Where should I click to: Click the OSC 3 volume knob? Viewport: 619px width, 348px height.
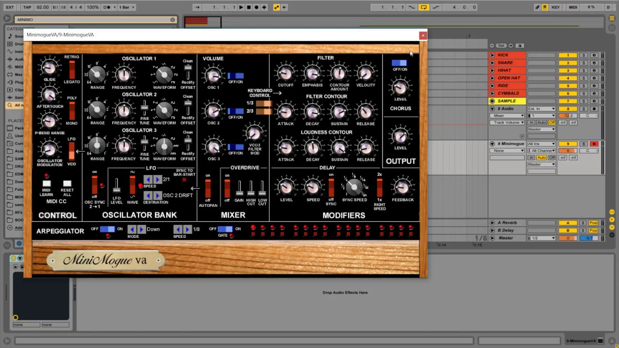click(213, 146)
